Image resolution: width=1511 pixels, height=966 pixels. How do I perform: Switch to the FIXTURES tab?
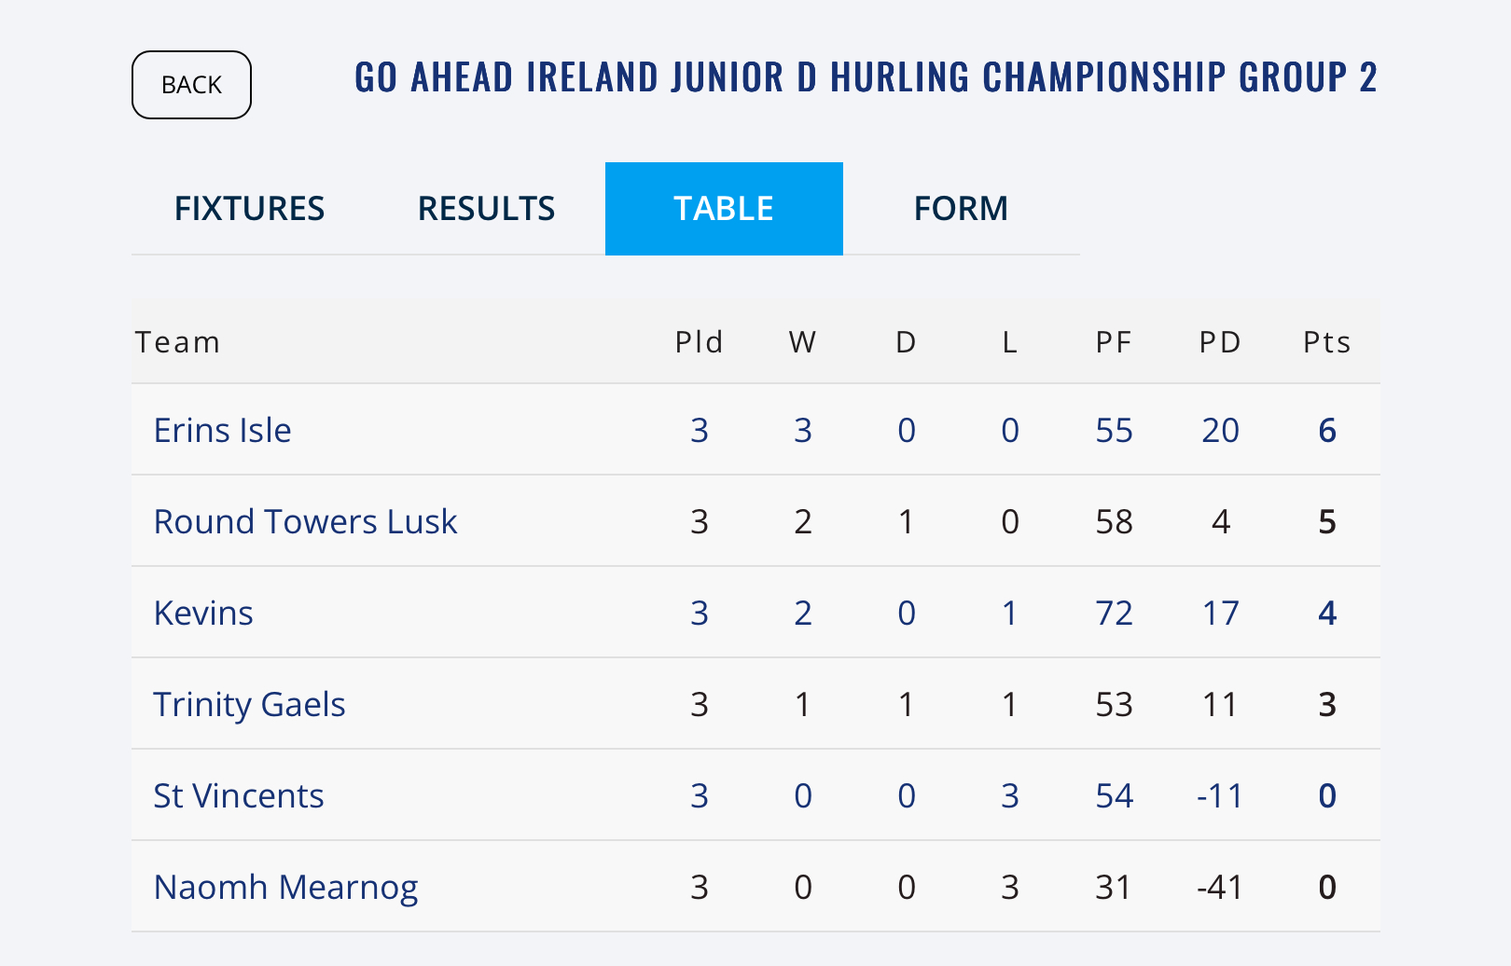249,208
